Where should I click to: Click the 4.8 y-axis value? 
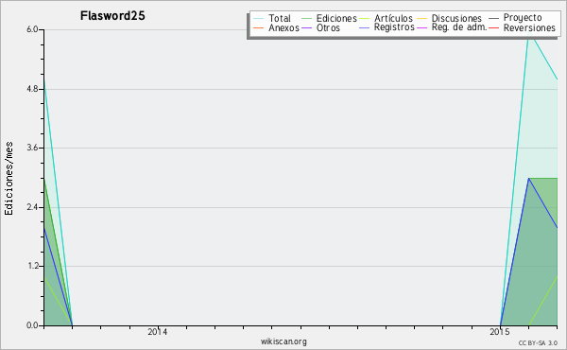(32, 89)
